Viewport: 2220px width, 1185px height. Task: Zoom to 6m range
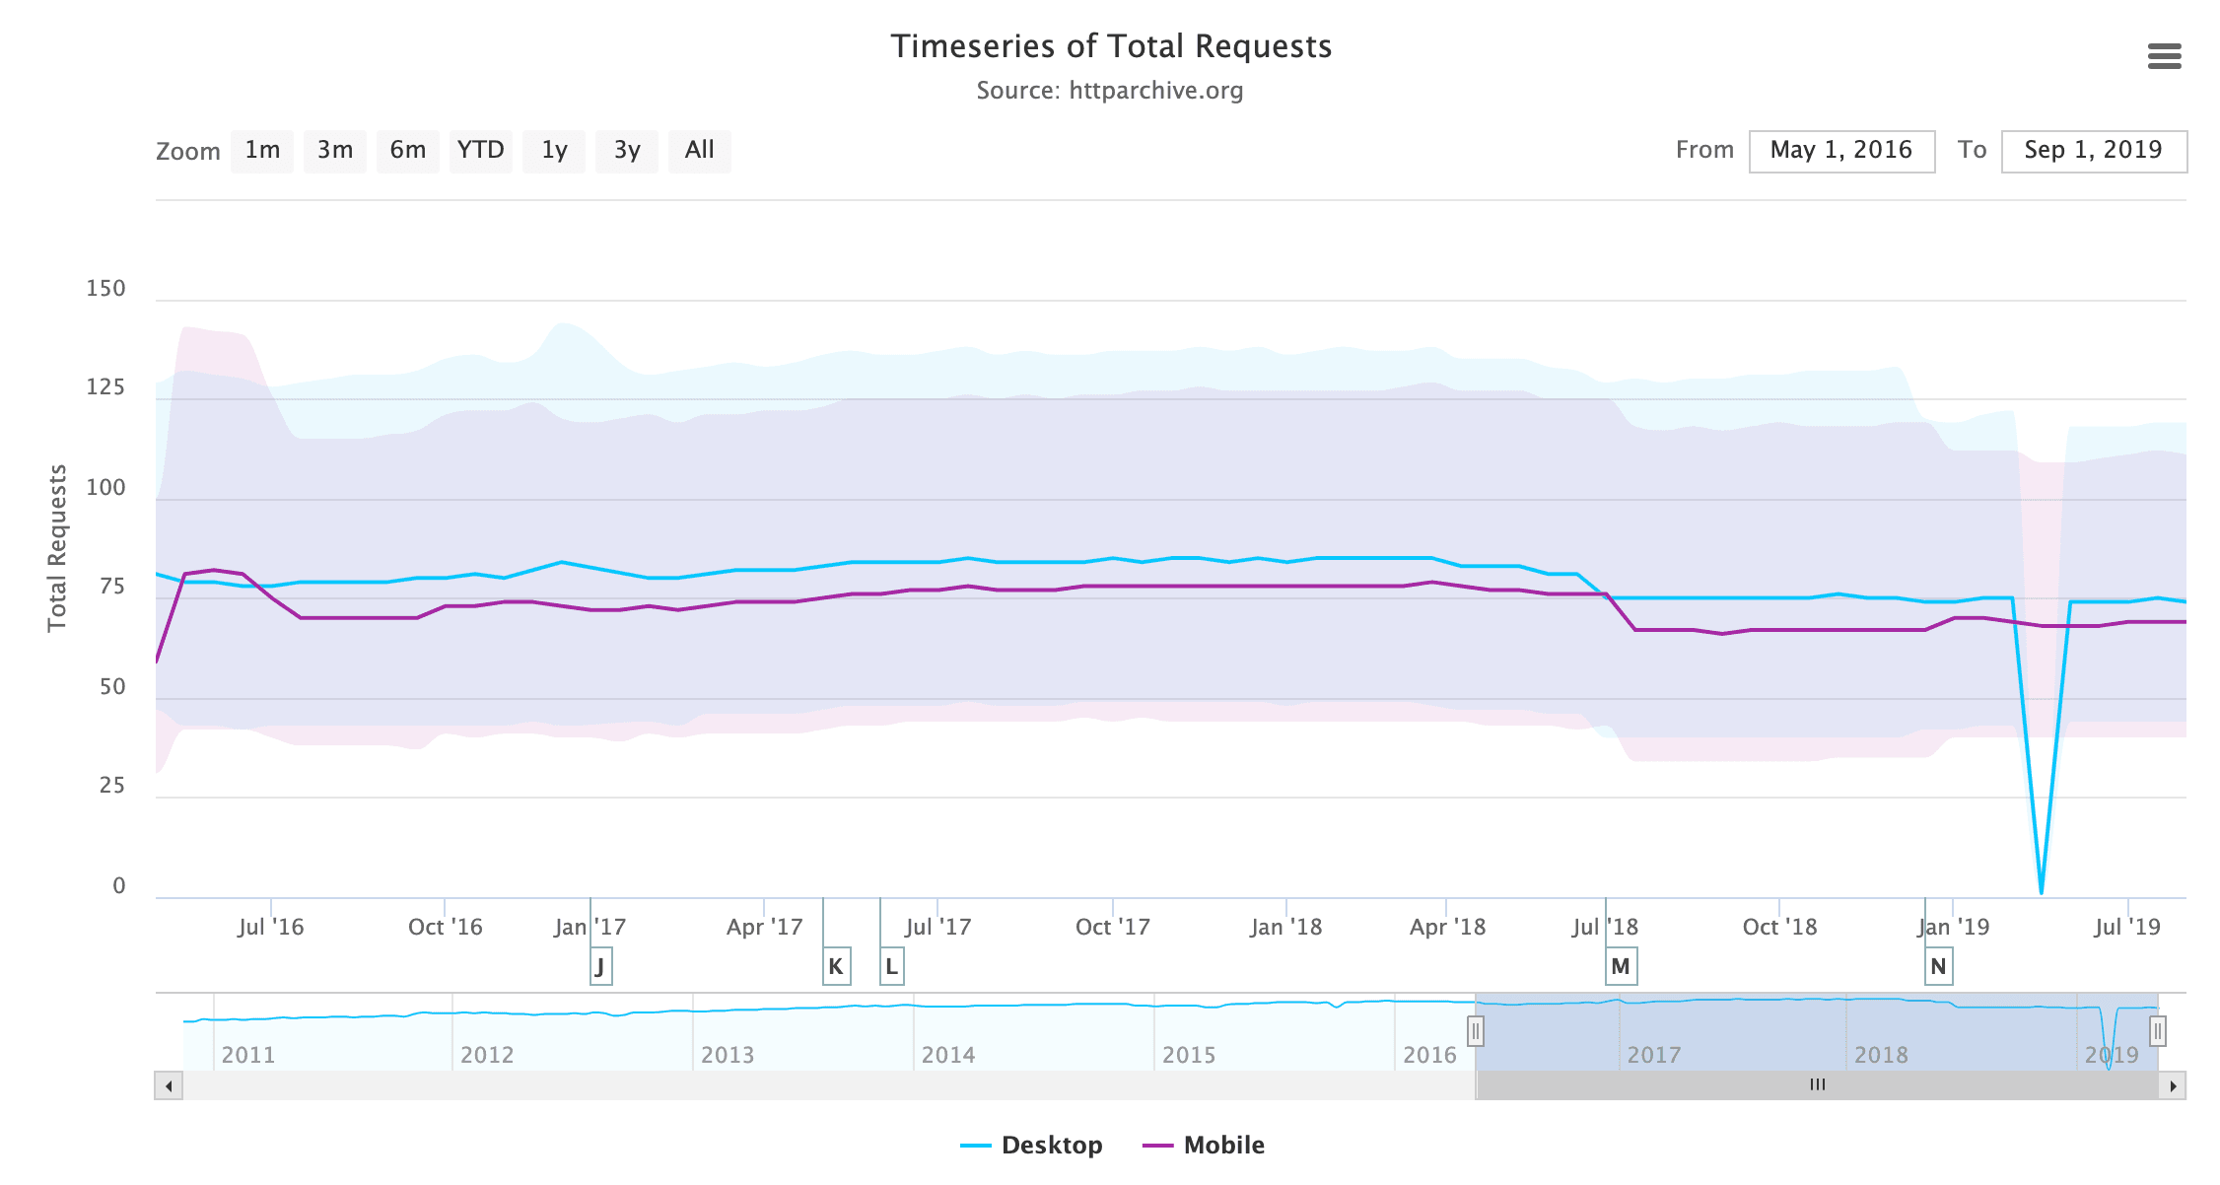coord(408,151)
